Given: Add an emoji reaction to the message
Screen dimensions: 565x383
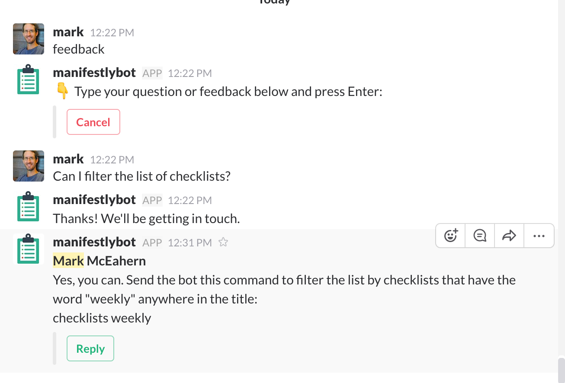Looking at the screenshot, I should [451, 236].
